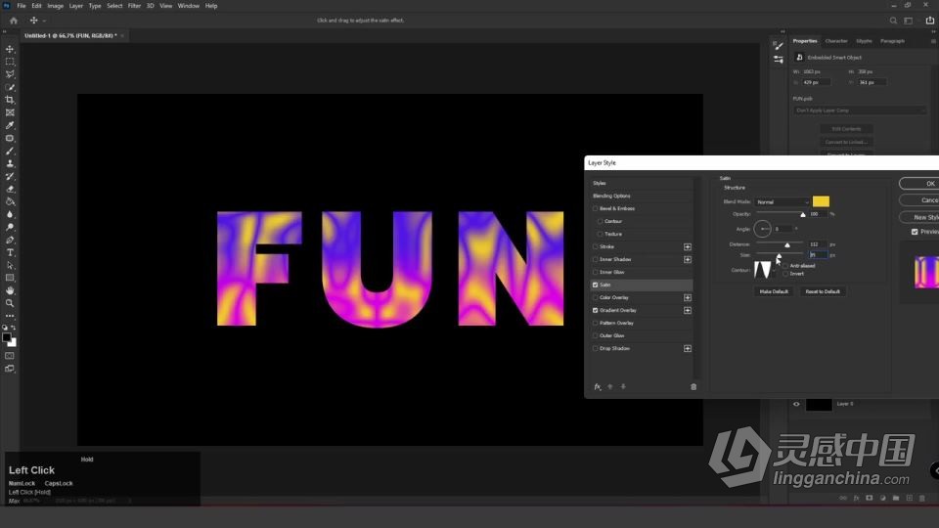The width and height of the screenshot is (939, 528).
Task: Enable the Inner Glow checkbox
Action: (x=596, y=273)
